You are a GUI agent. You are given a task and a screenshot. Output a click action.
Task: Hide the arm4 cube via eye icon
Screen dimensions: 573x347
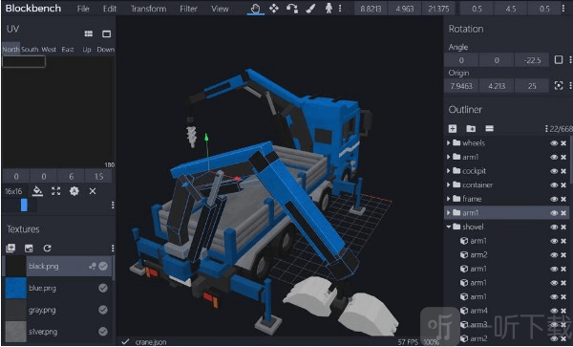click(554, 311)
